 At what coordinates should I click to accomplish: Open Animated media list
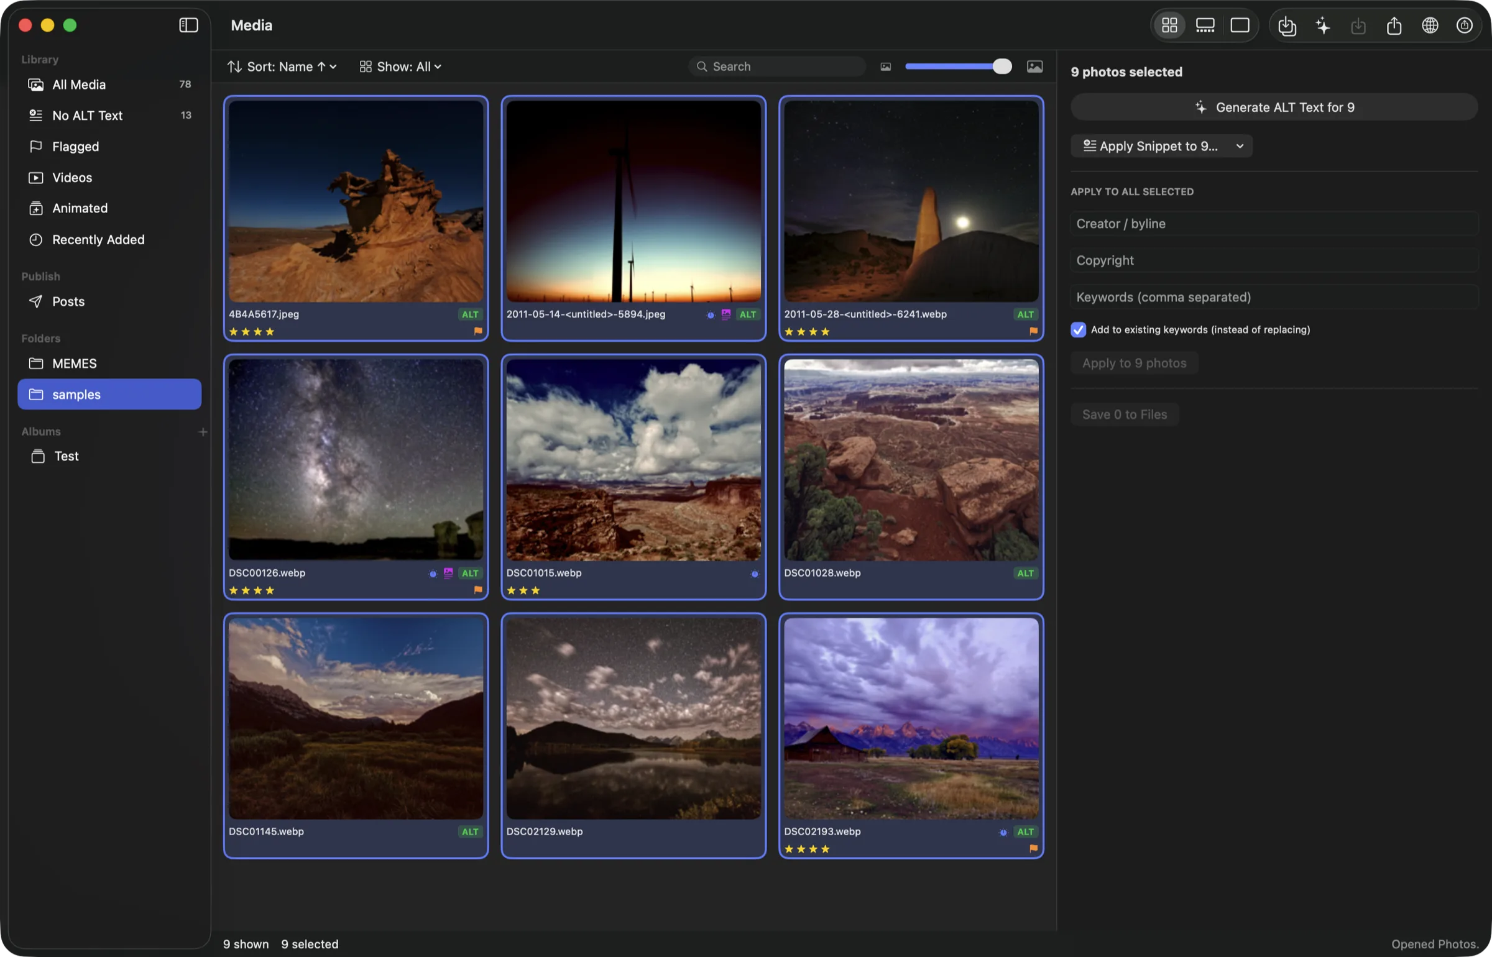click(x=109, y=208)
